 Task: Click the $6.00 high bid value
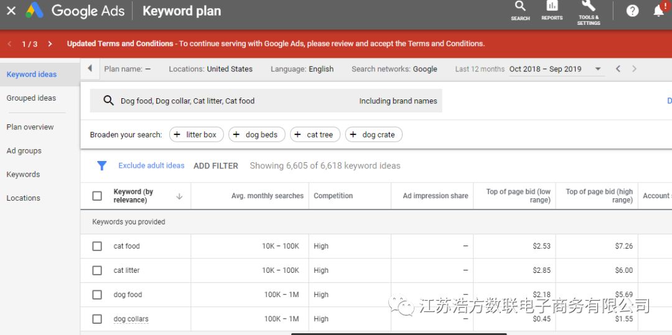[624, 270]
